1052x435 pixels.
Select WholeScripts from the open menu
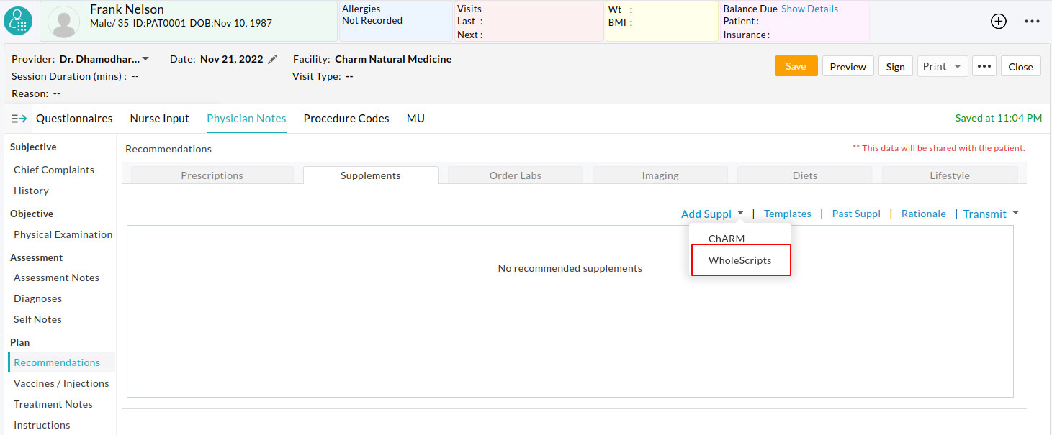[740, 260]
